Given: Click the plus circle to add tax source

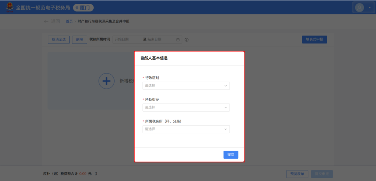Looking at the screenshot, I should coord(107,81).
